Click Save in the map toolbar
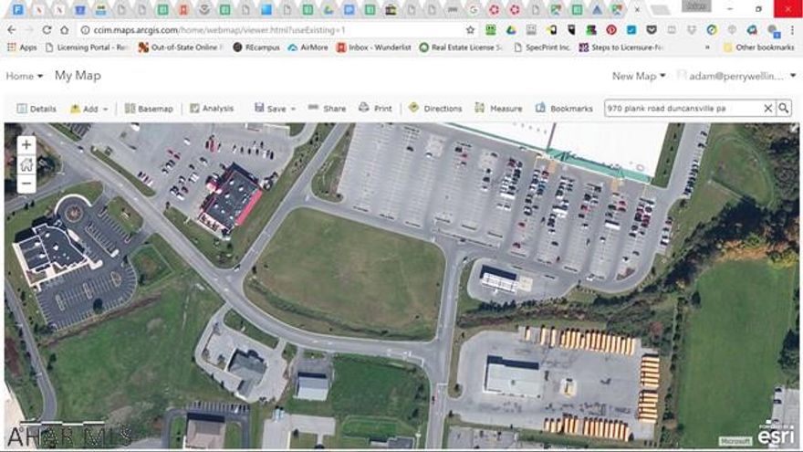 [x=271, y=109]
